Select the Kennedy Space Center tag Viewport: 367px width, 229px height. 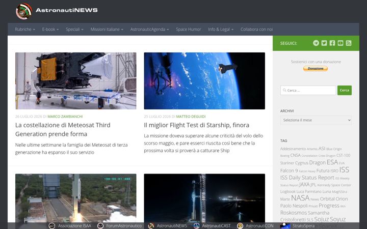click(334, 185)
